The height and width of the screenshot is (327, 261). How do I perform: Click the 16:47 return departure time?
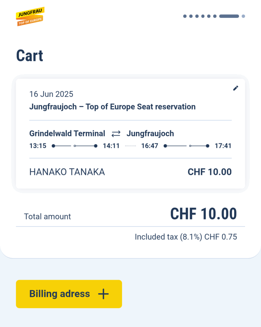pyautogui.click(x=150, y=146)
